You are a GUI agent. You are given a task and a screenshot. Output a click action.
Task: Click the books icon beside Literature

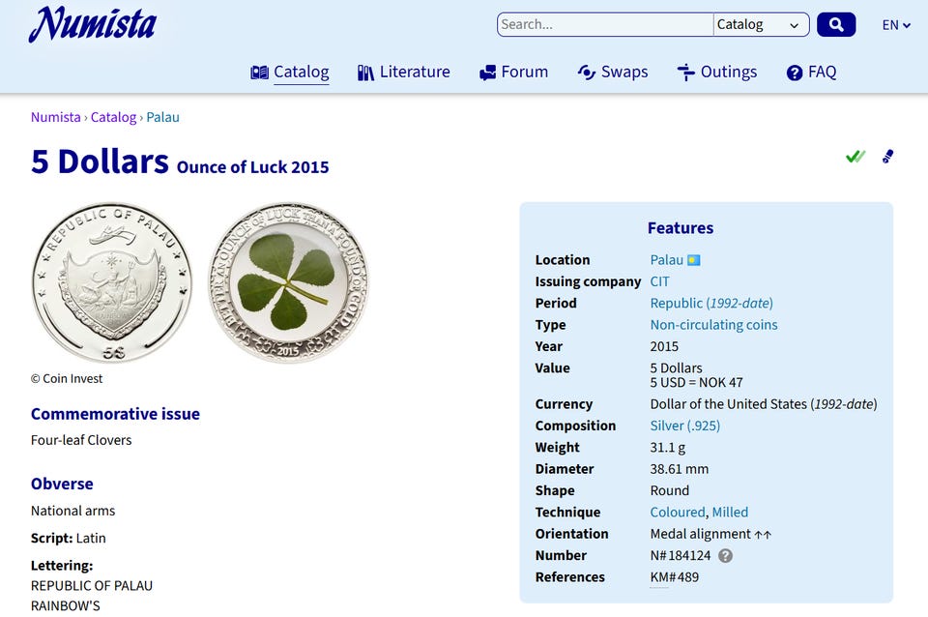tap(365, 73)
